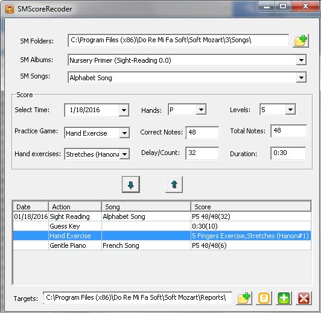The height and width of the screenshot is (313, 321).
Task: Open the Select Time date picker
Action: 124,110
